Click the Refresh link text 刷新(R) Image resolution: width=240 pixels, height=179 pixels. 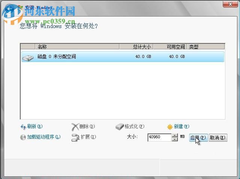[35, 126]
